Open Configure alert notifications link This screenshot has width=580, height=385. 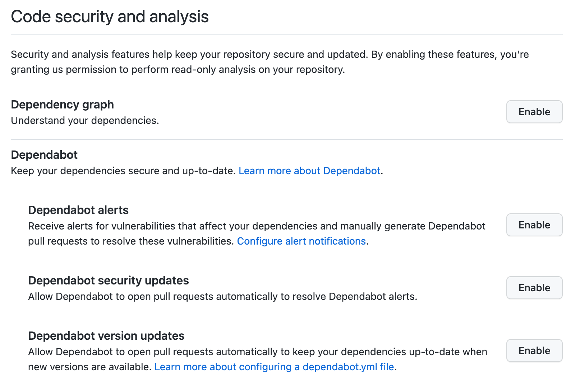(x=301, y=241)
